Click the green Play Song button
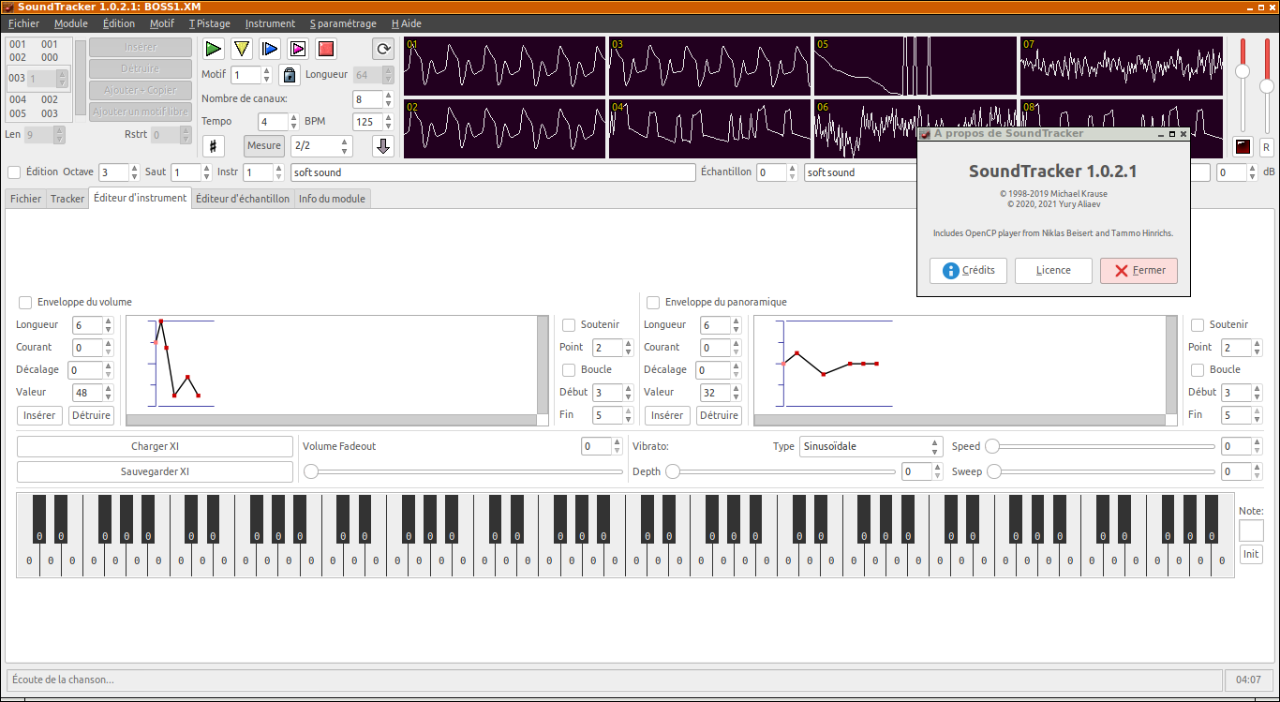This screenshot has width=1280, height=702. pos(214,49)
